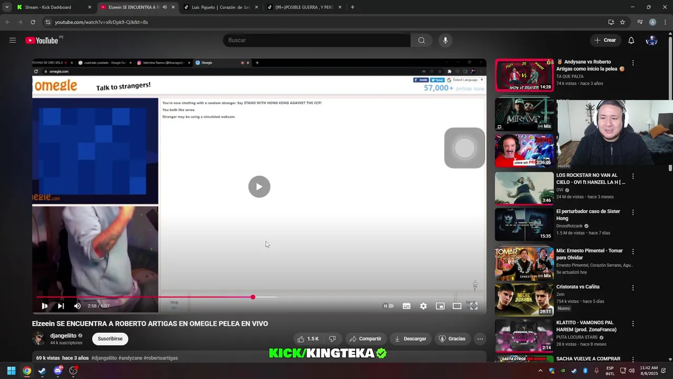Switch to Luis Pajuelo TikTok tab
Image resolution: width=673 pixels, height=379 pixels.
(x=221, y=7)
